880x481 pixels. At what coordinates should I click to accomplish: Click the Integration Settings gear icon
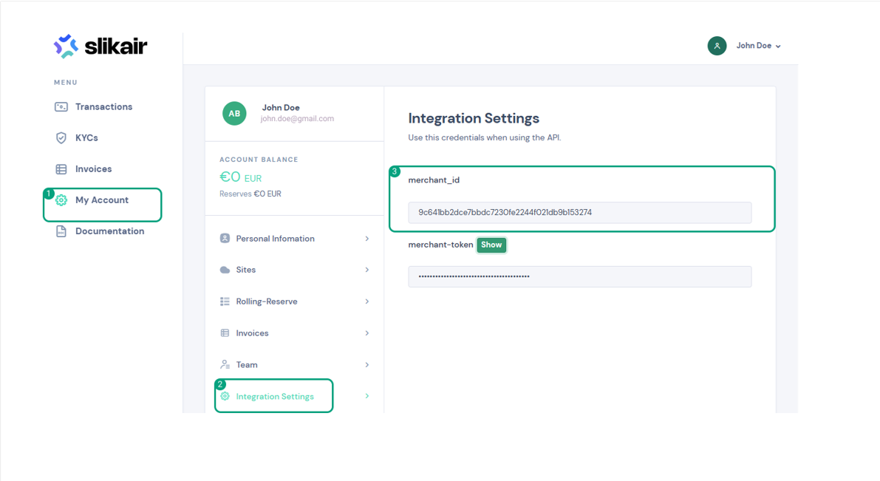pyautogui.click(x=226, y=396)
